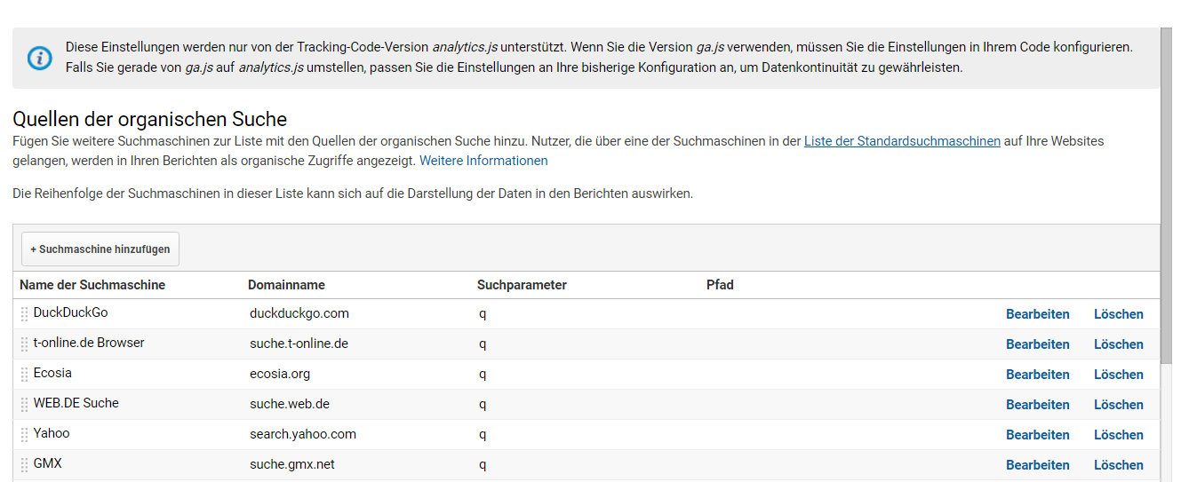Click the drag handle icon for Yahoo
This screenshot has height=482, width=1181.
point(25,435)
